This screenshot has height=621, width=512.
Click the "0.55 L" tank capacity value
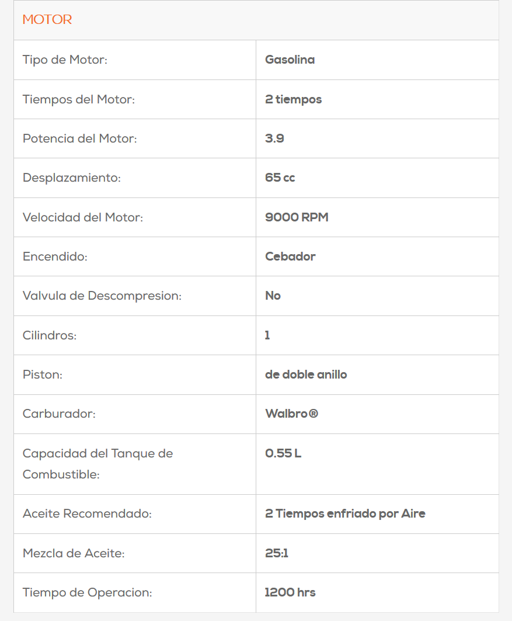(x=283, y=453)
